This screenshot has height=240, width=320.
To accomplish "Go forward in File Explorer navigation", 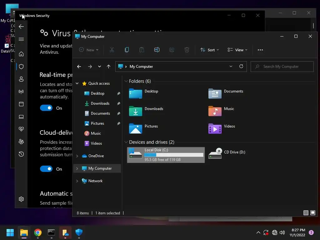I will (90, 67).
